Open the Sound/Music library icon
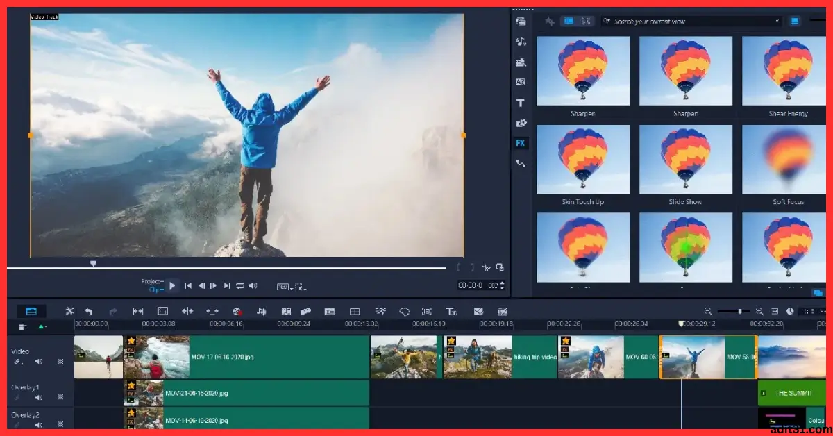The width and height of the screenshot is (833, 436). pyautogui.click(x=521, y=42)
